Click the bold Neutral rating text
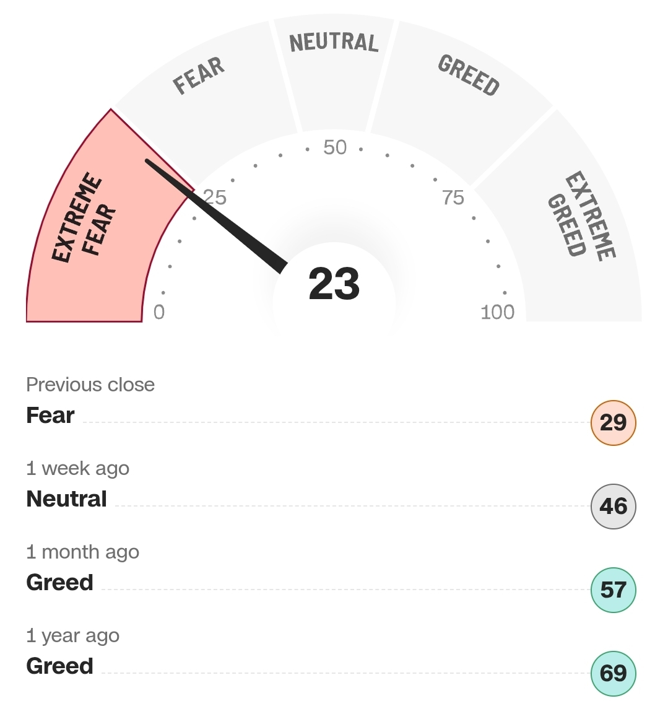 click(x=66, y=499)
